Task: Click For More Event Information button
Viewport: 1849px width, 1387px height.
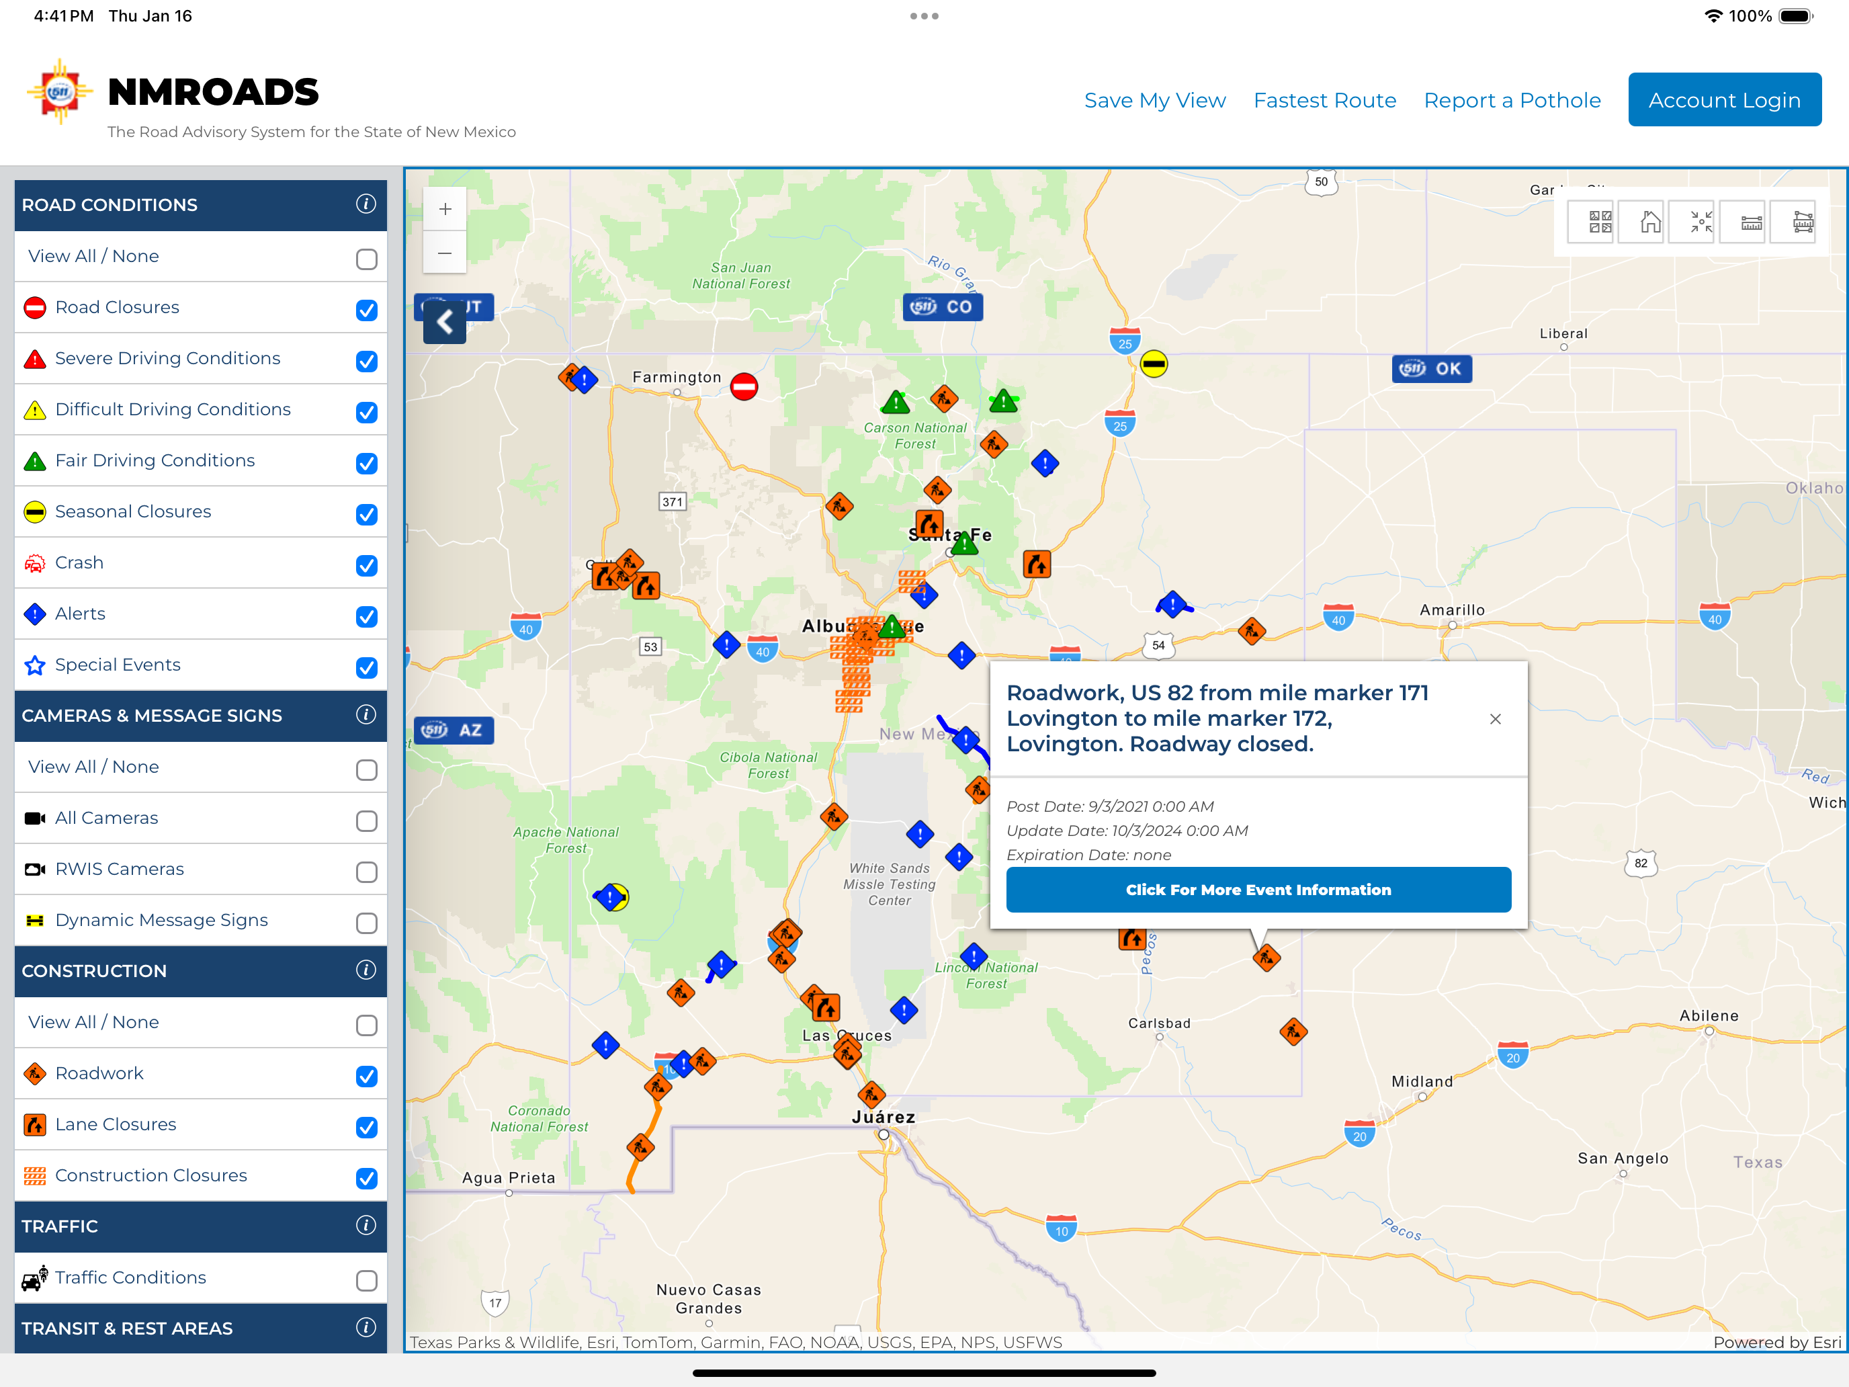Action: (1258, 890)
